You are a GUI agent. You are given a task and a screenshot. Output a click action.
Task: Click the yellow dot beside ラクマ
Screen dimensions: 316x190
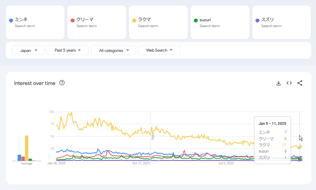pos(134,20)
